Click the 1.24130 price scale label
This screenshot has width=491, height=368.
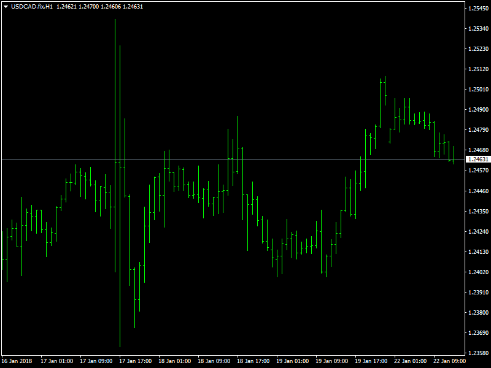[x=478, y=251]
